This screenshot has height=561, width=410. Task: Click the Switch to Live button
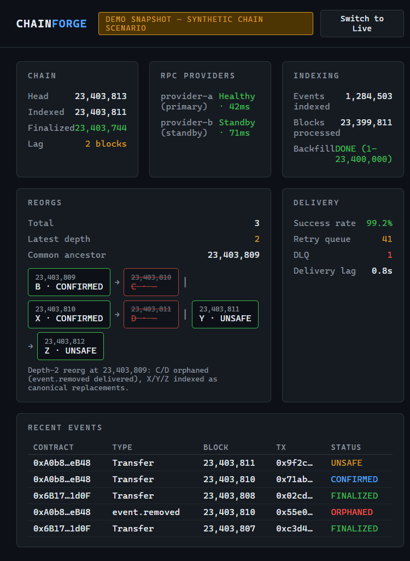pyautogui.click(x=362, y=24)
